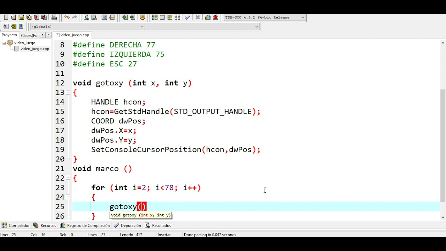446x251 pixels.
Task: Click the Compile and Run icon
Action: (170, 17)
